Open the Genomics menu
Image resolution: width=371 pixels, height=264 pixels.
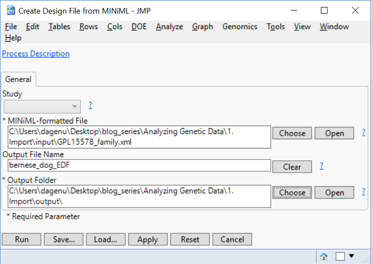click(x=240, y=27)
